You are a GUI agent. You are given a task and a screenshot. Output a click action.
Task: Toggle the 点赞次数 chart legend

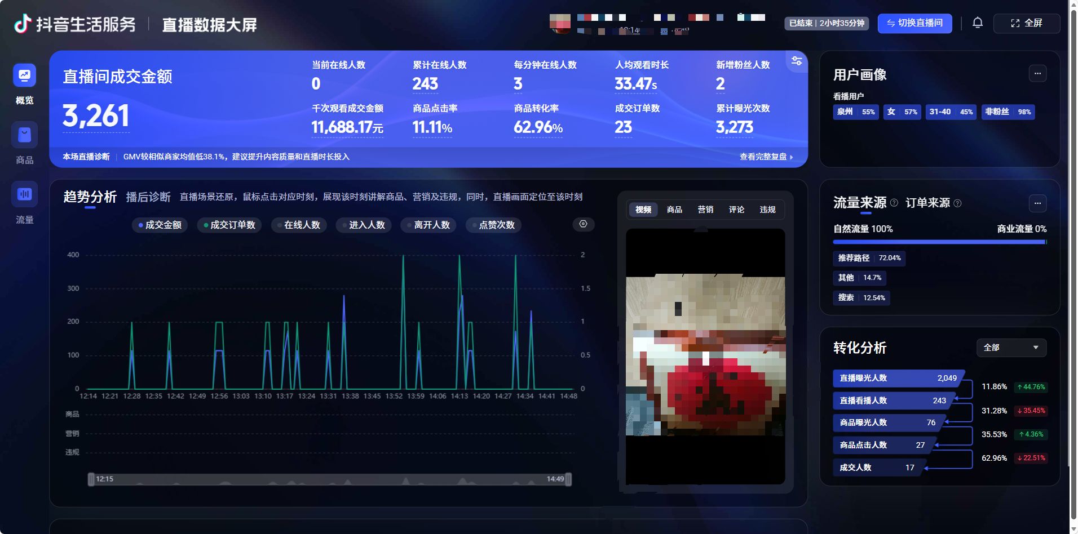pyautogui.click(x=493, y=225)
